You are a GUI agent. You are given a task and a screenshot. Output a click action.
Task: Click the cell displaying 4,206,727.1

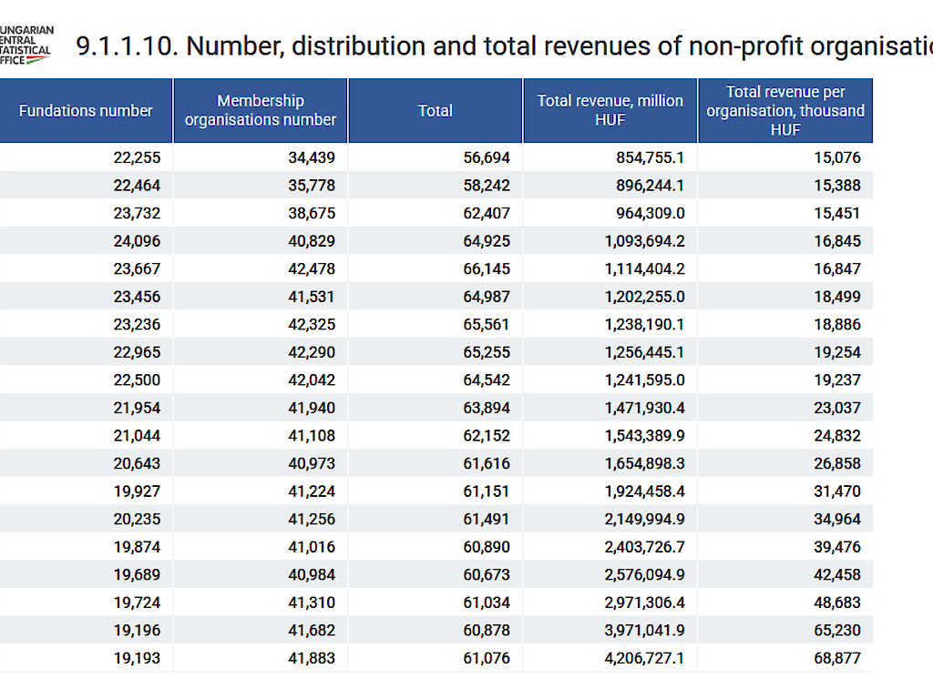(644, 658)
